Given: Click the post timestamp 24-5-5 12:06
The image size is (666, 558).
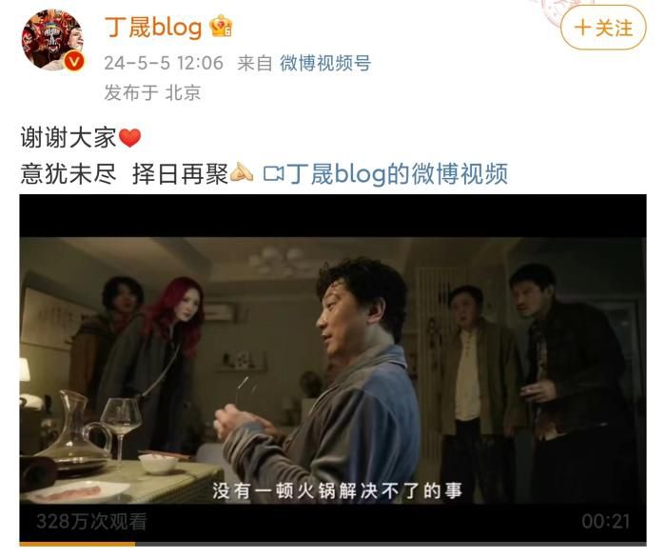Looking at the screenshot, I should [164, 63].
